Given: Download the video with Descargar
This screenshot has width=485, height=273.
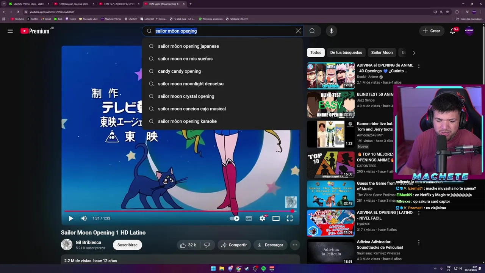Looking at the screenshot, I should (270, 245).
